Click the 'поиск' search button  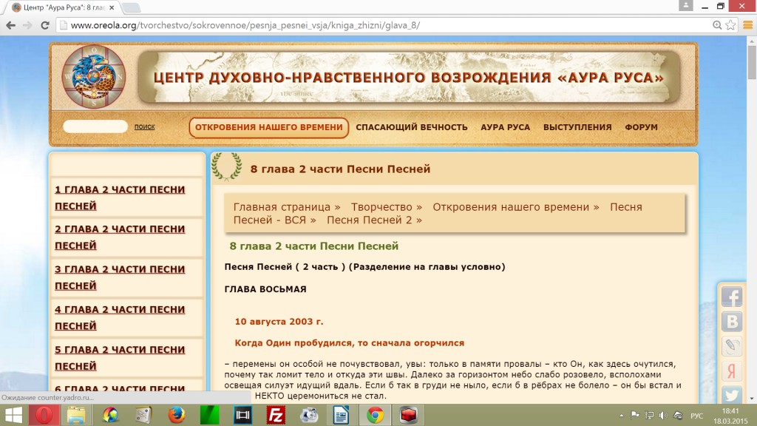145,126
